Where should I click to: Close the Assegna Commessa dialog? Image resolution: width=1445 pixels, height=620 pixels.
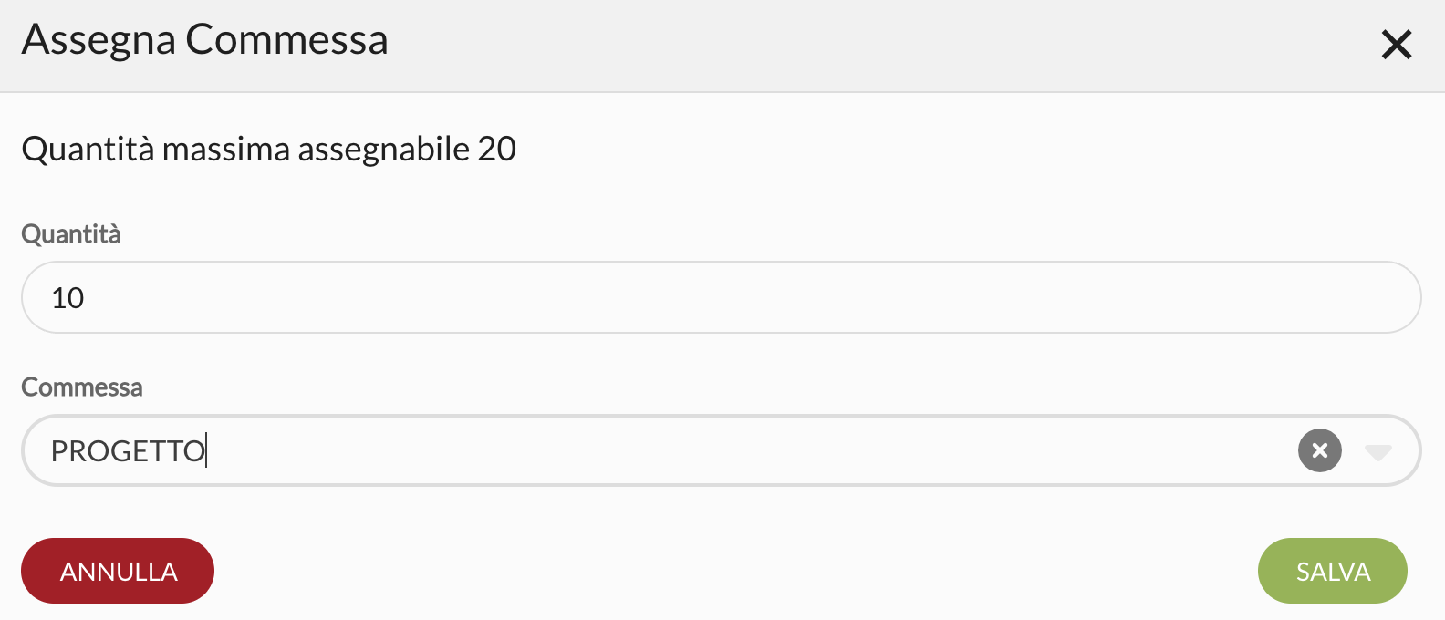tap(1396, 45)
